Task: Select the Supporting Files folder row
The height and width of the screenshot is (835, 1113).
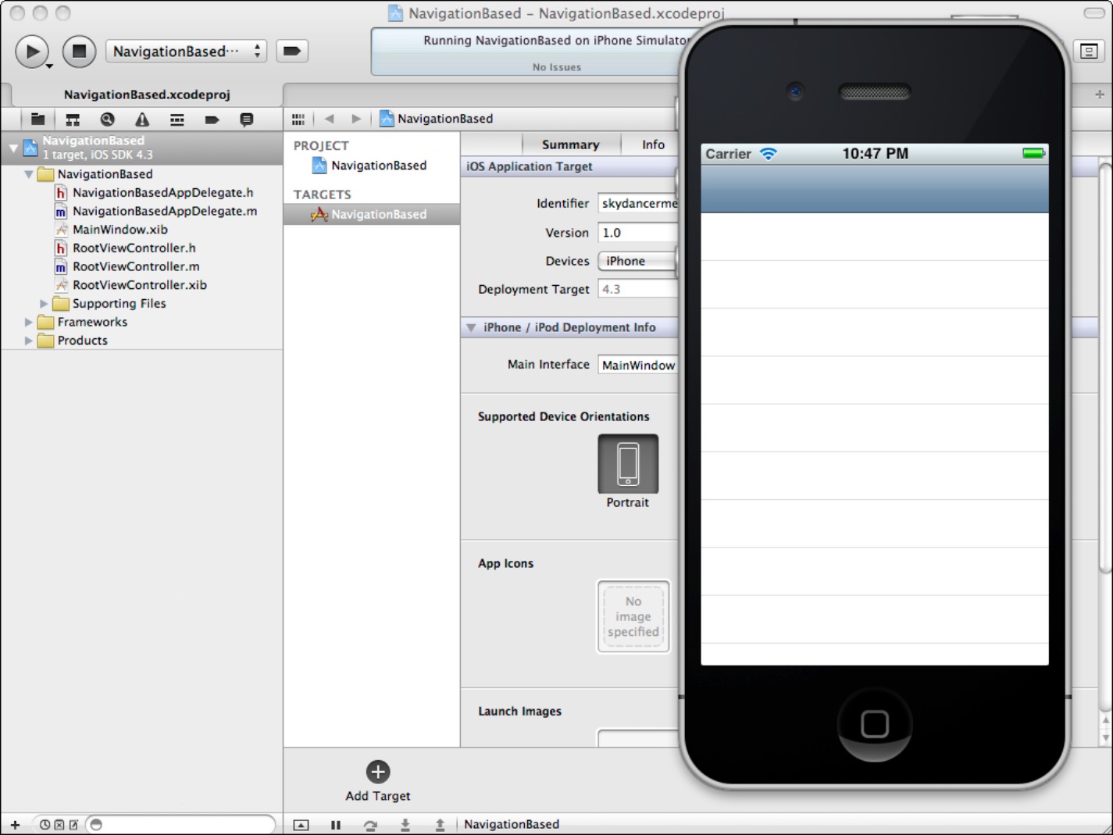Action: pos(141,304)
